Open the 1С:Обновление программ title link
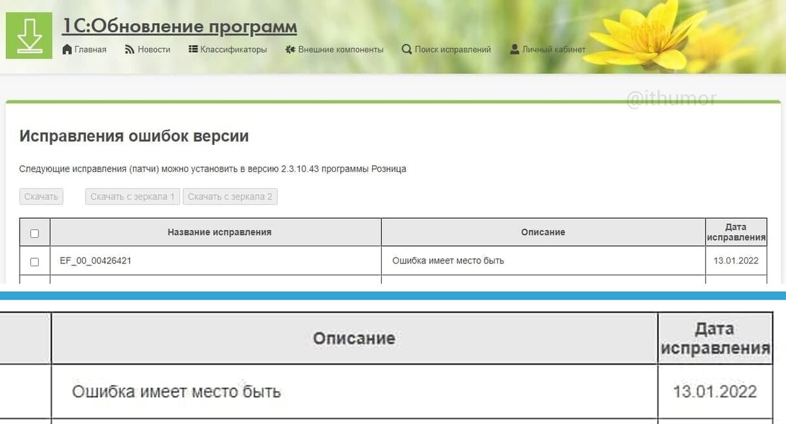Image resolution: width=786 pixels, height=424 pixels. (x=179, y=27)
